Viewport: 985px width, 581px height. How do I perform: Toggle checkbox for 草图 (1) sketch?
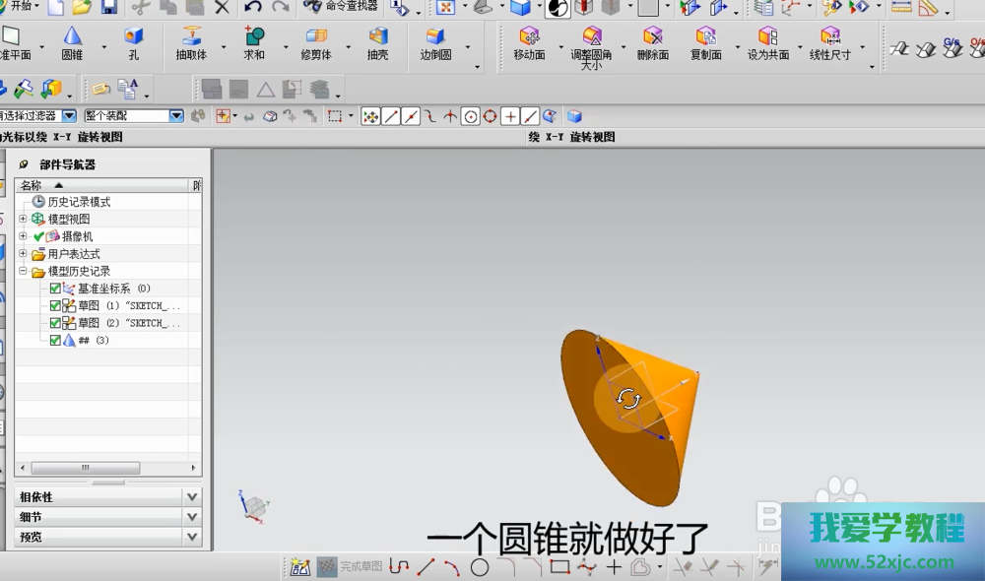pos(55,306)
